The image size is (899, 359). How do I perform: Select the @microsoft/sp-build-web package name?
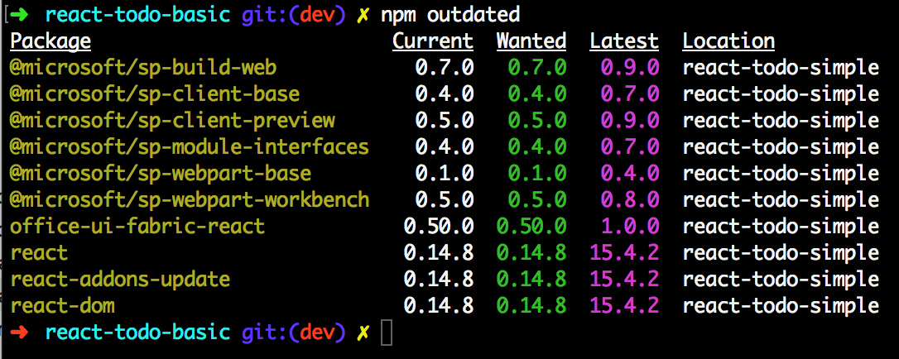pos(143,68)
